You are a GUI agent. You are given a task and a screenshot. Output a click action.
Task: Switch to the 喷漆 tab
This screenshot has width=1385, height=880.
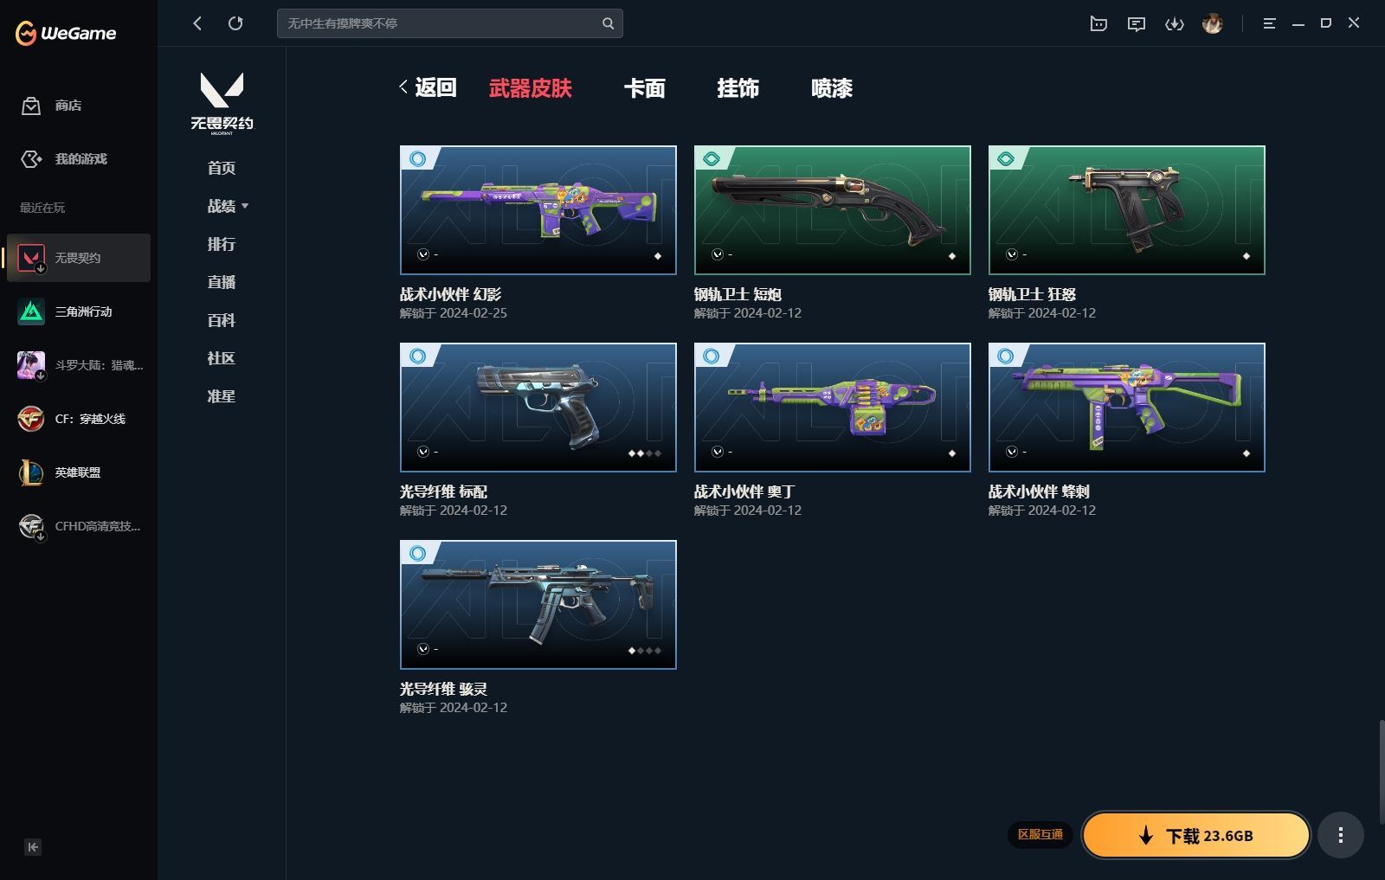tap(831, 88)
